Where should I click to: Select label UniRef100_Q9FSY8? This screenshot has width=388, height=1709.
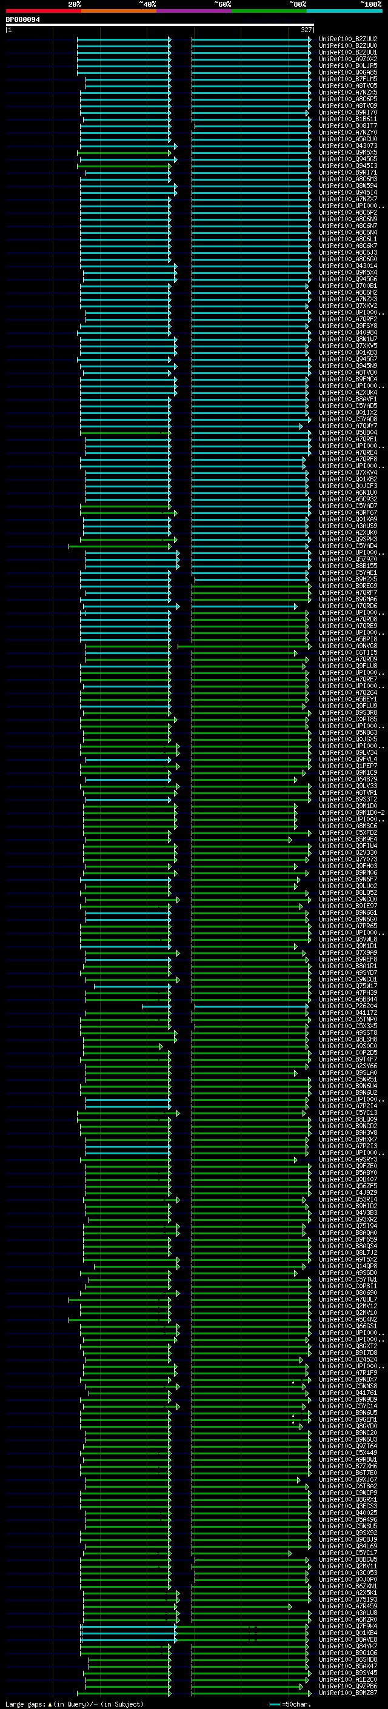[348, 326]
